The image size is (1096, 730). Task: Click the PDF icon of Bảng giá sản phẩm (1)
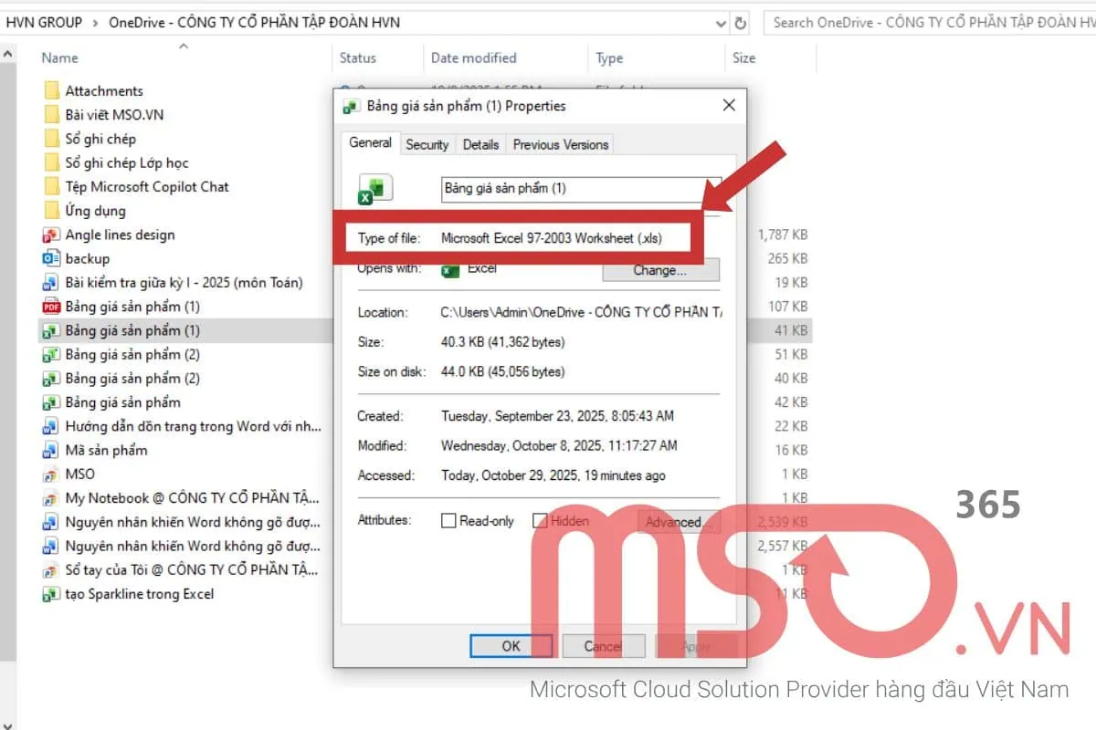tap(51, 307)
